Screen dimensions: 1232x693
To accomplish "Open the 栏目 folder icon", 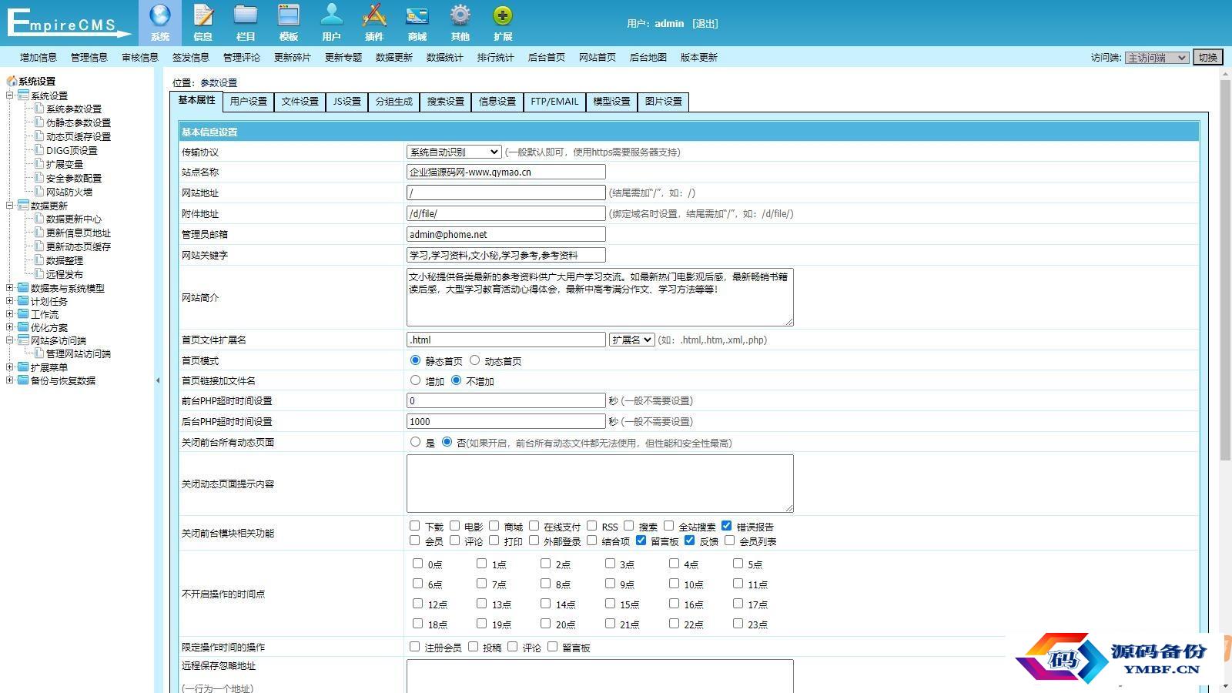I will [x=246, y=16].
